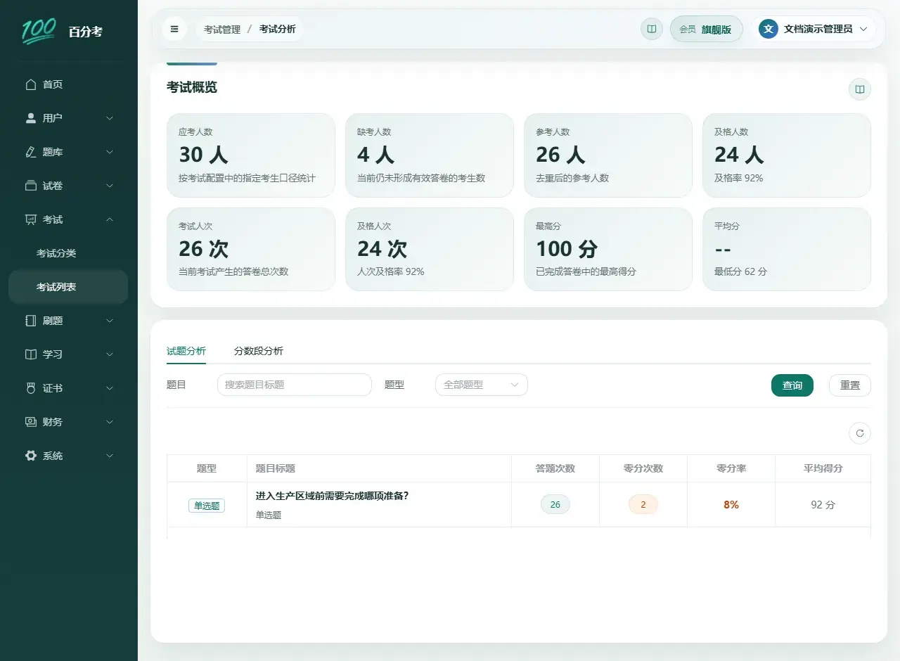Click the 刷题 notebook icon
The height and width of the screenshot is (661, 900).
[30, 321]
